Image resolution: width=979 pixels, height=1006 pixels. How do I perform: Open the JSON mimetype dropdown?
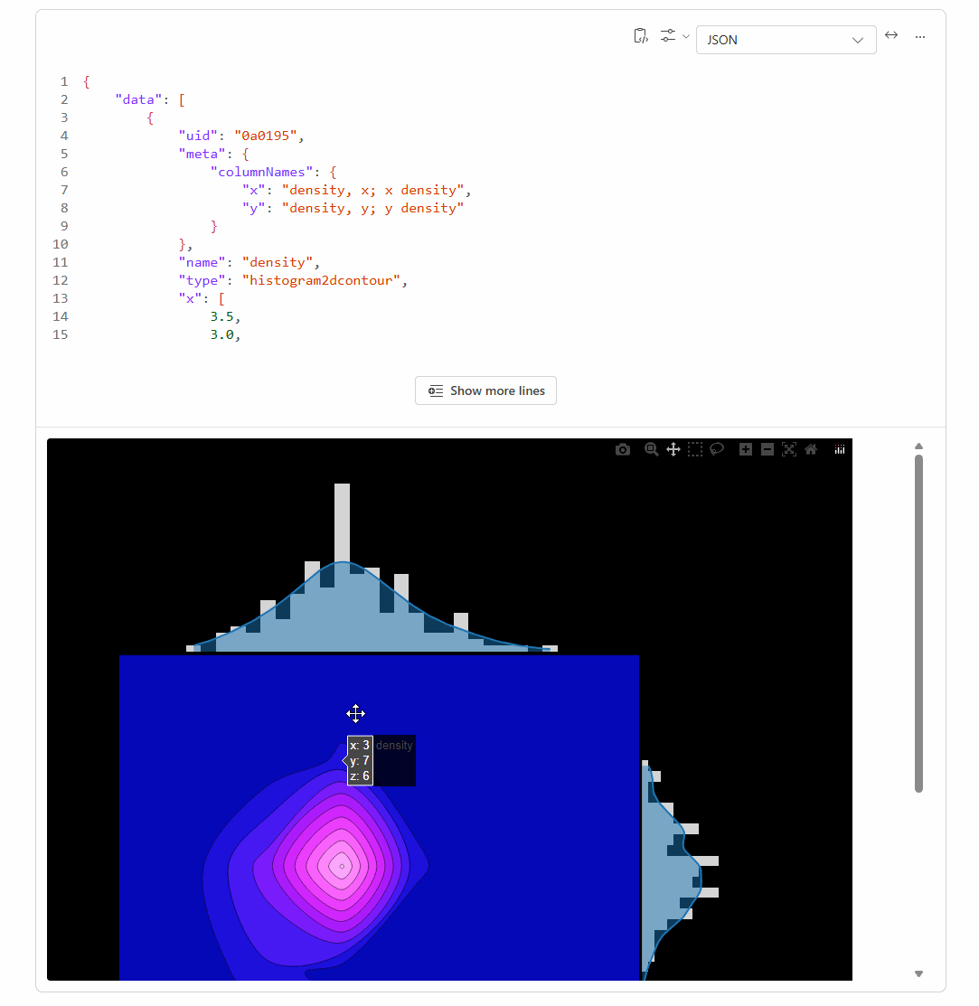(x=786, y=40)
